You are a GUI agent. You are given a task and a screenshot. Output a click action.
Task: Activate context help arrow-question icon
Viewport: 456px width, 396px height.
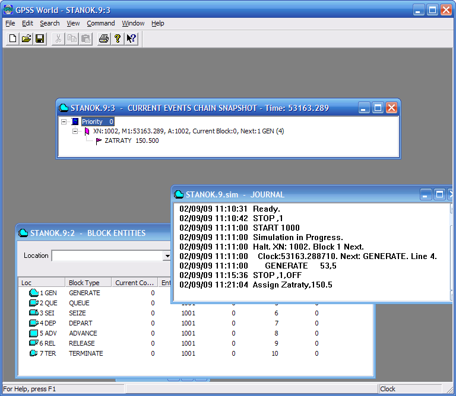tap(131, 39)
